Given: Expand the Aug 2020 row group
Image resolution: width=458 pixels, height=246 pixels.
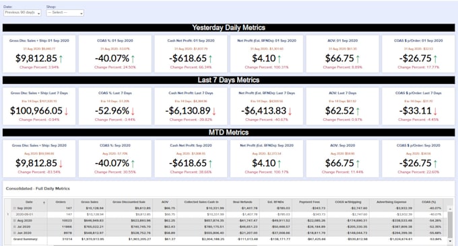Looking at the screenshot, I should [x=14, y=220].
